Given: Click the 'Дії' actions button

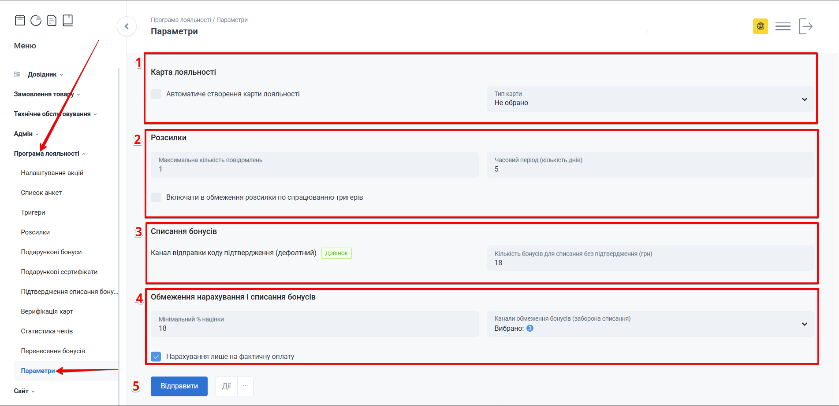Looking at the screenshot, I should coord(227,386).
